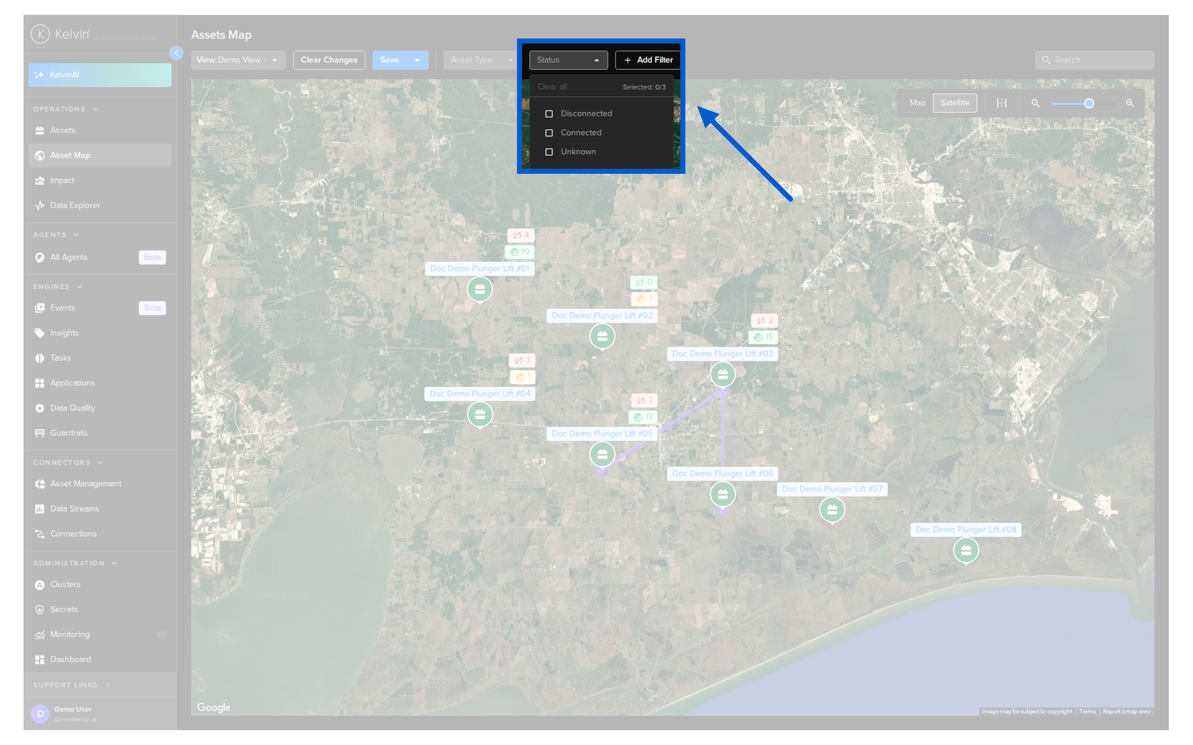The width and height of the screenshot is (1193, 745).
Task: Select Doc Demo Plunger Lift #01 marker
Action: (480, 289)
